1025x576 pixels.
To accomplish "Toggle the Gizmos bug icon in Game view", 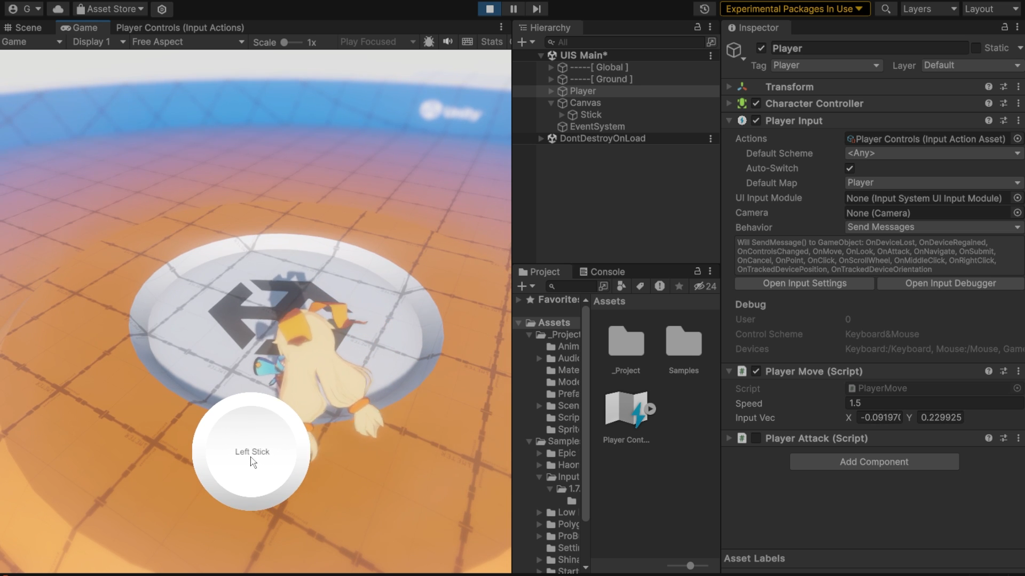I will tap(429, 42).
